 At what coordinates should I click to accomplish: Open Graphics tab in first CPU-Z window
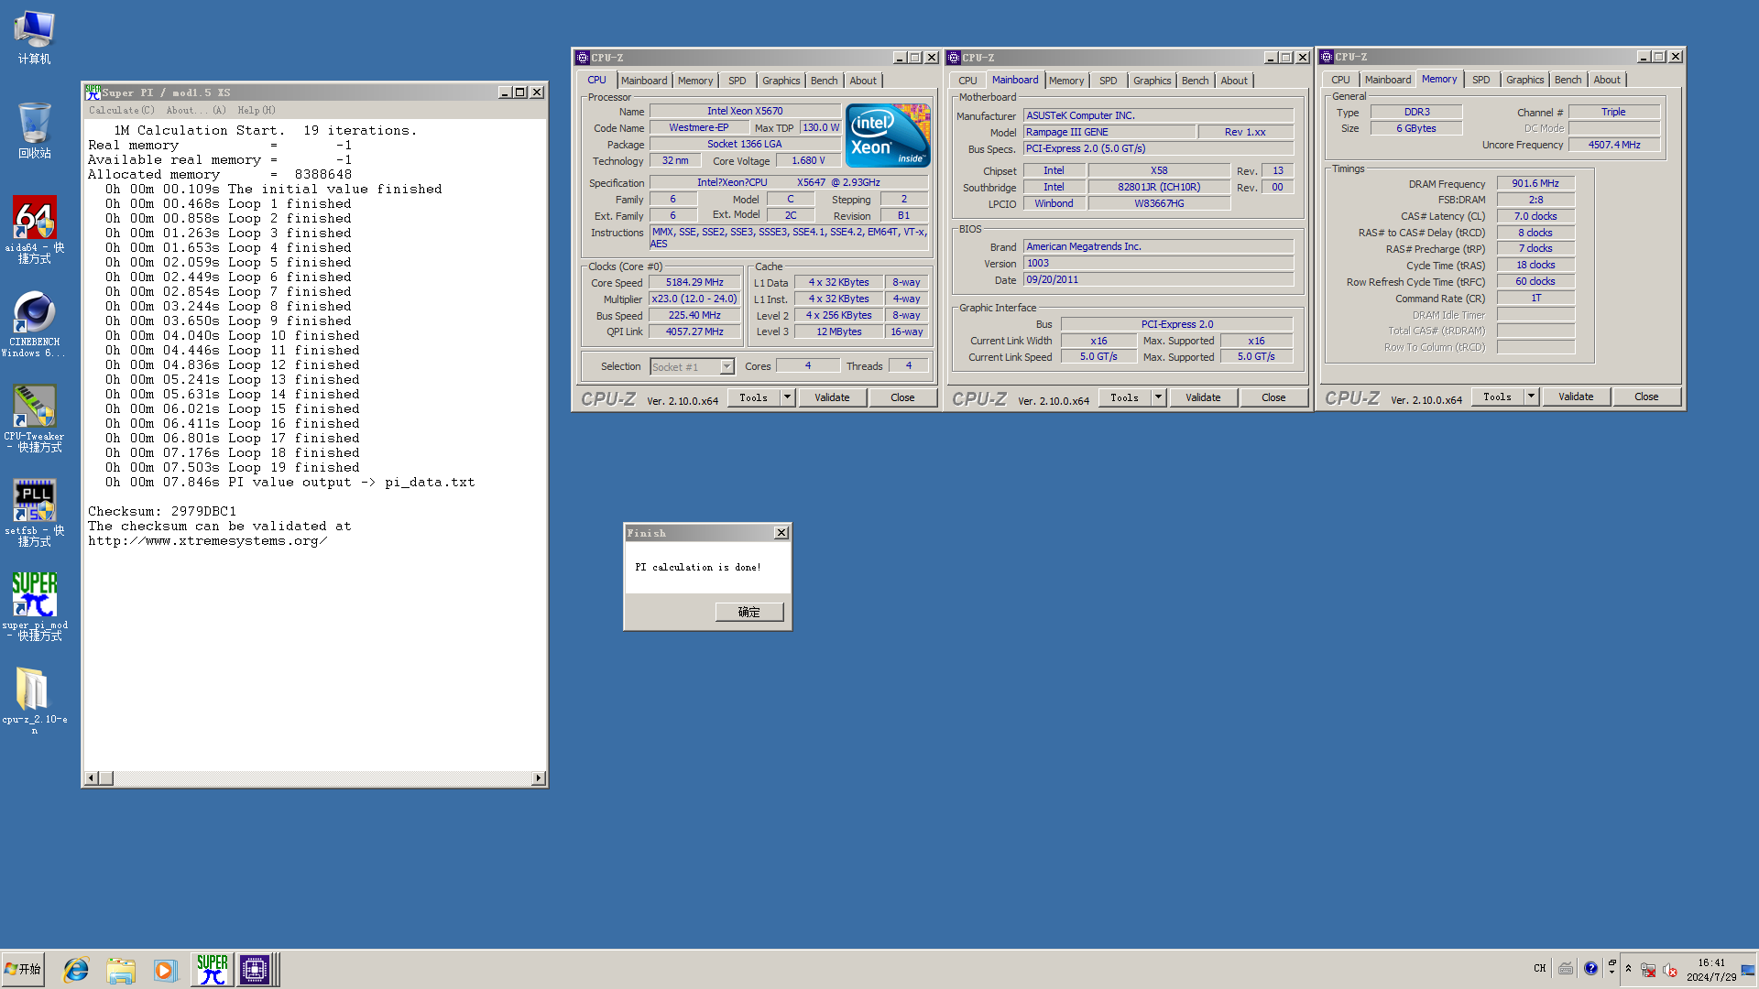pos(781,81)
